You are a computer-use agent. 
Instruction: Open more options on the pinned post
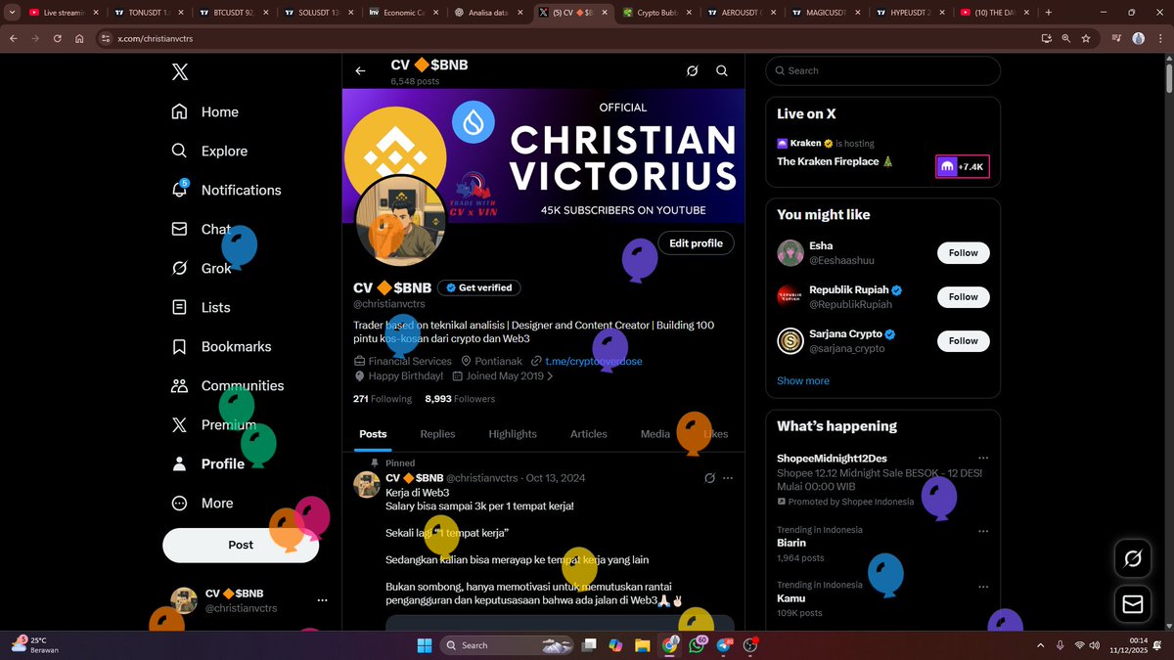(x=728, y=478)
